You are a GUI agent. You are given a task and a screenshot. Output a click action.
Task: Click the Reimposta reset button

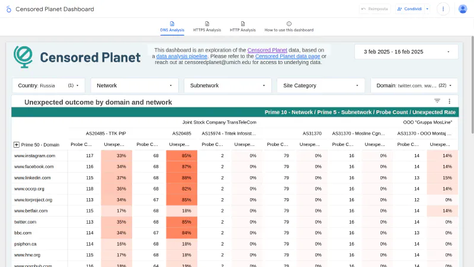[374, 9]
